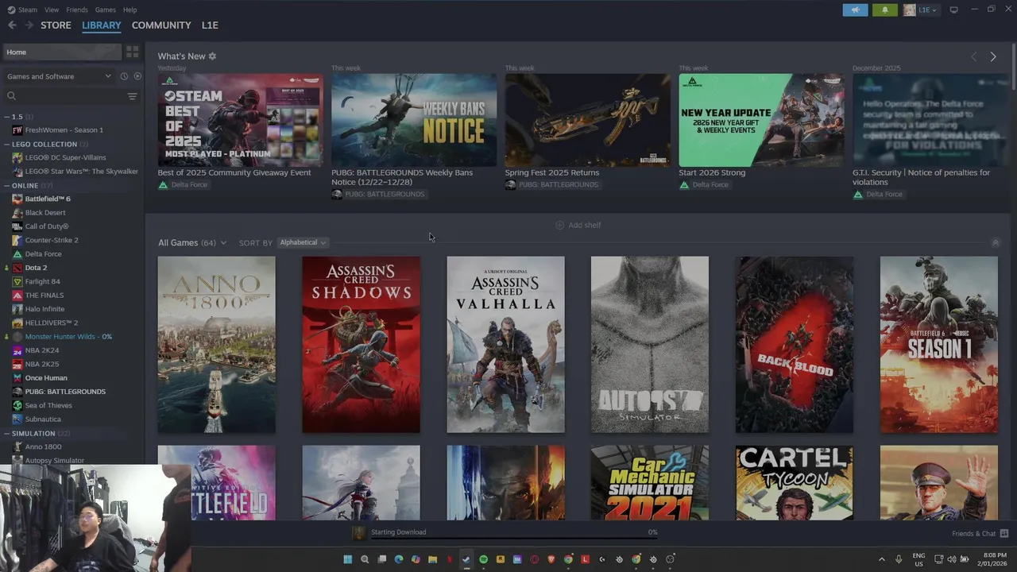Screen dimensions: 1017x572
Task: Open File Explorer from the taskbar
Action: (432, 559)
